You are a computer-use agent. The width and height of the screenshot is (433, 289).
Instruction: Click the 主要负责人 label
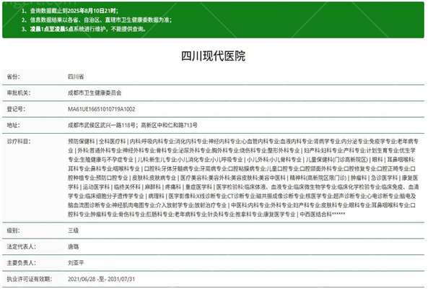21,263
